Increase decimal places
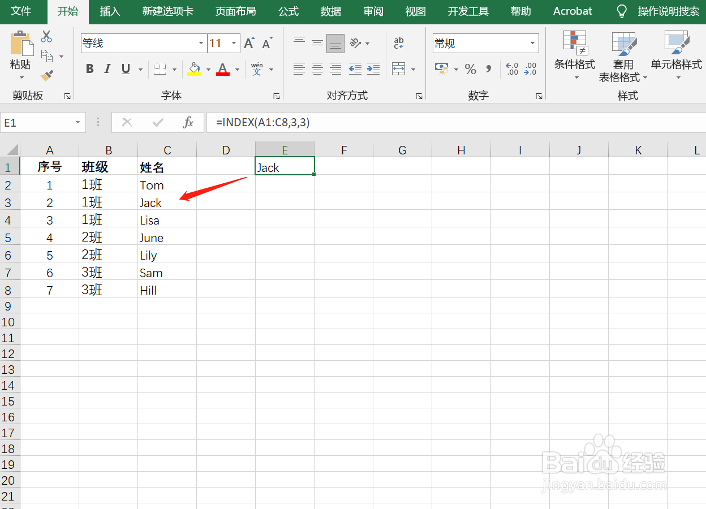706x509 pixels. click(x=512, y=69)
